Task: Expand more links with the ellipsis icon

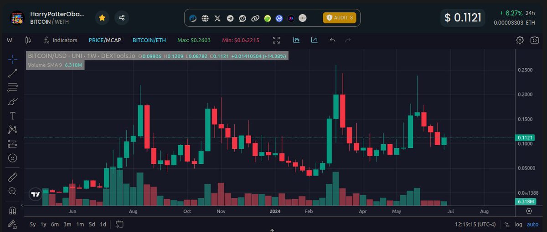Action: click(x=303, y=18)
